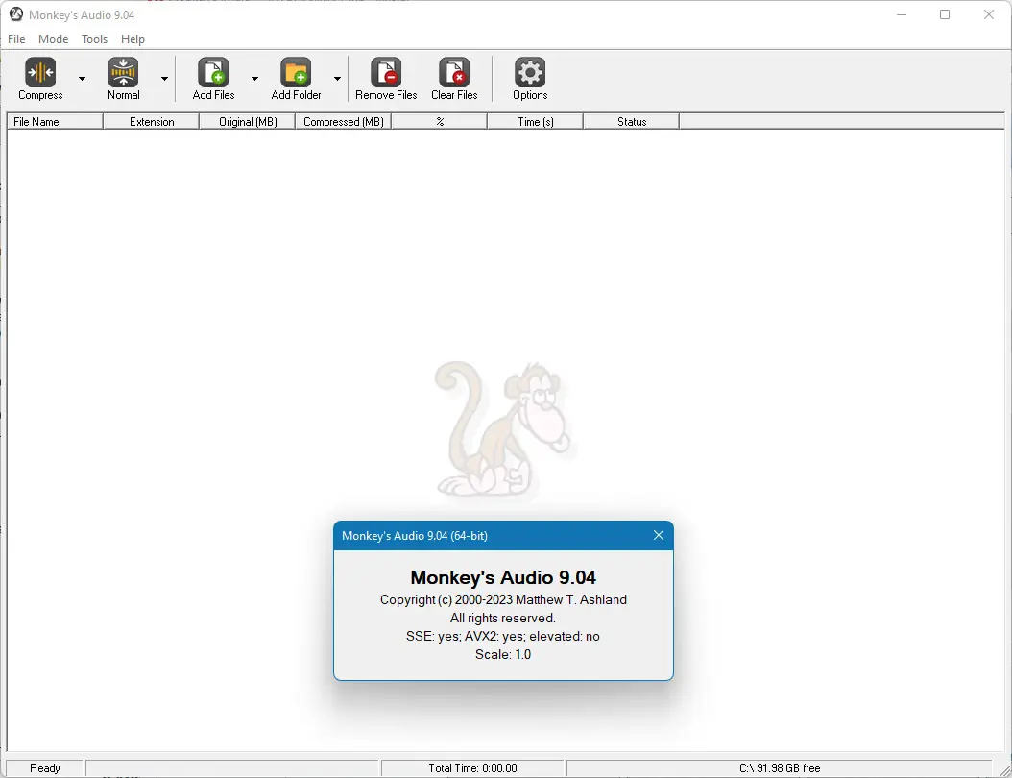Sort by the % column header
This screenshot has height=778, width=1012.
coord(440,121)
